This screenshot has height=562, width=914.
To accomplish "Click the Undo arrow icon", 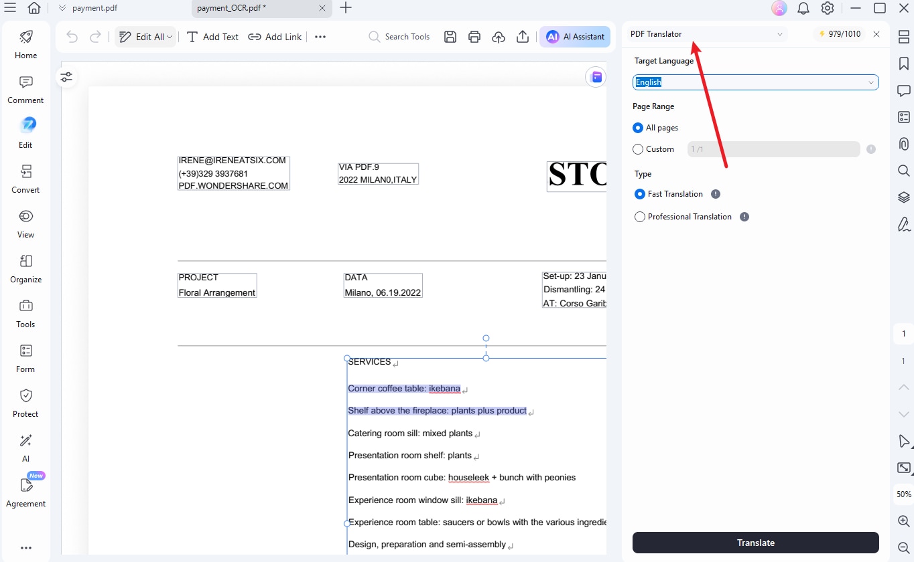I will click(x=72, y=37).
